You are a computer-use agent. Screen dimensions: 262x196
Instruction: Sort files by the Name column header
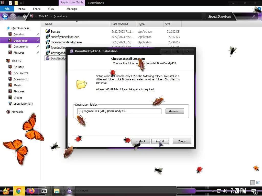[75, 24]
